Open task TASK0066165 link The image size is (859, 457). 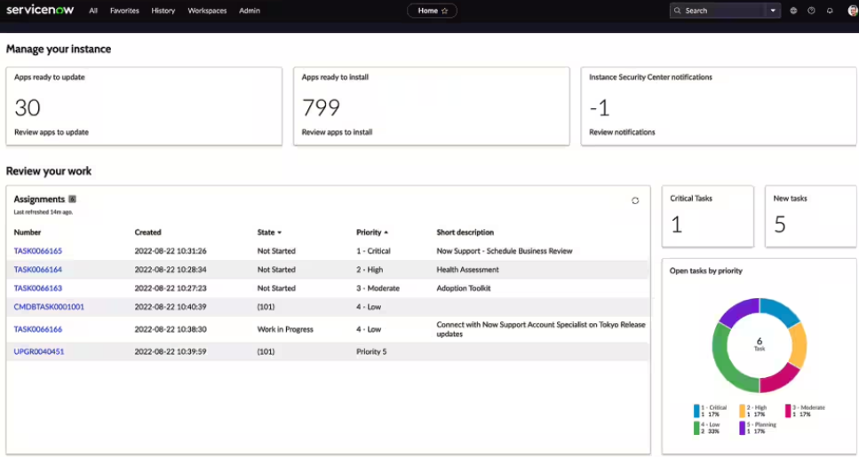tap(38, 251)
